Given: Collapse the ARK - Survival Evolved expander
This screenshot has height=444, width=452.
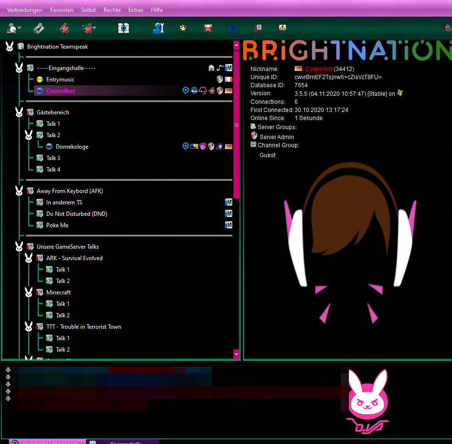Looking at the screenshot, I should pyautogui.click(x=29, y=258).
